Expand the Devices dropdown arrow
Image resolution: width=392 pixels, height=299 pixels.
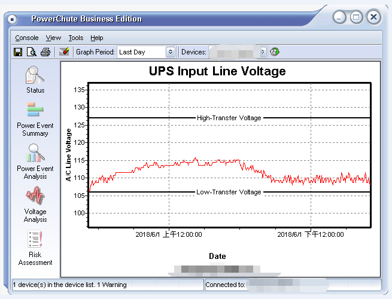(x=263, y=52)
